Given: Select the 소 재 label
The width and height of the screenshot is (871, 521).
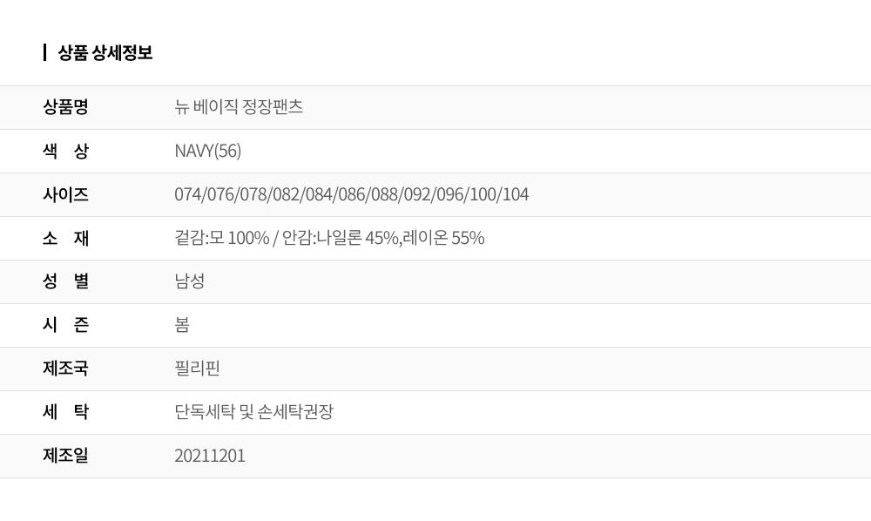Looking at the screenshot, I should [x=65, y=238].
